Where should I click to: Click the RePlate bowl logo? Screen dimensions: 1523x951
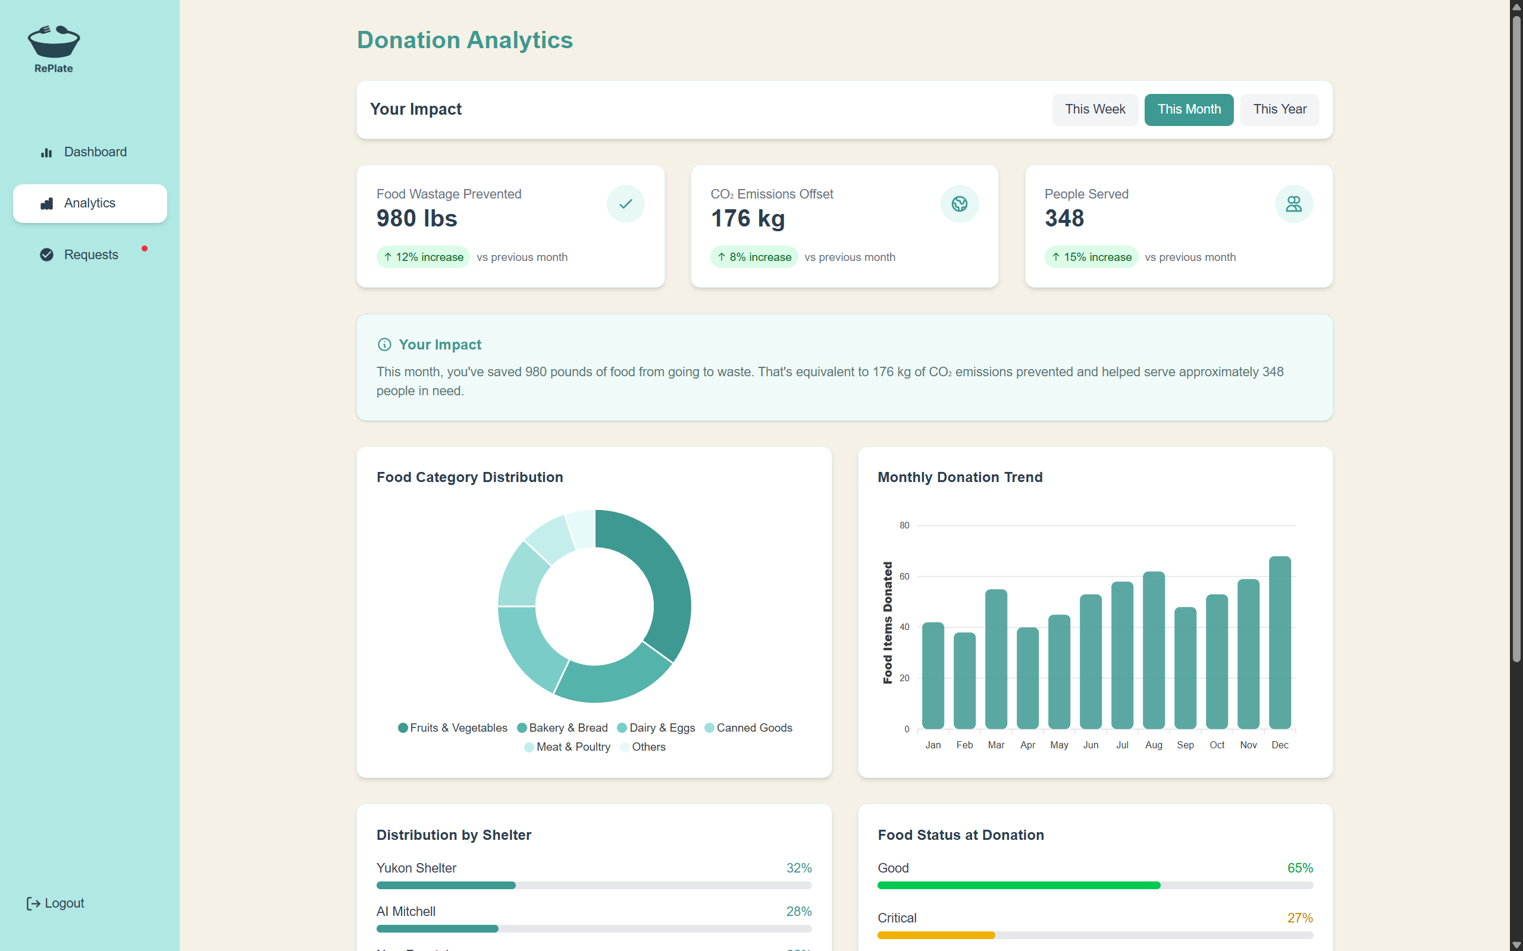point(54,42)
